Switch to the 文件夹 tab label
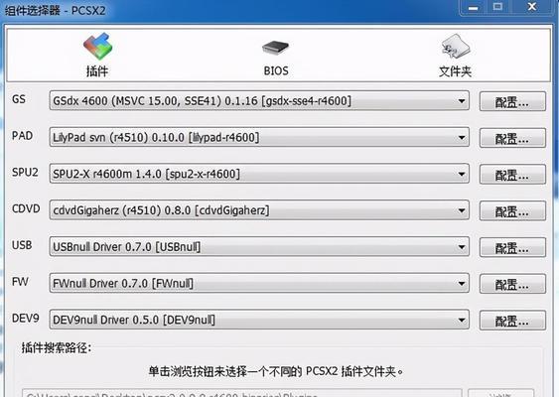Screen dimensions: 559x397 pos(456,71)
